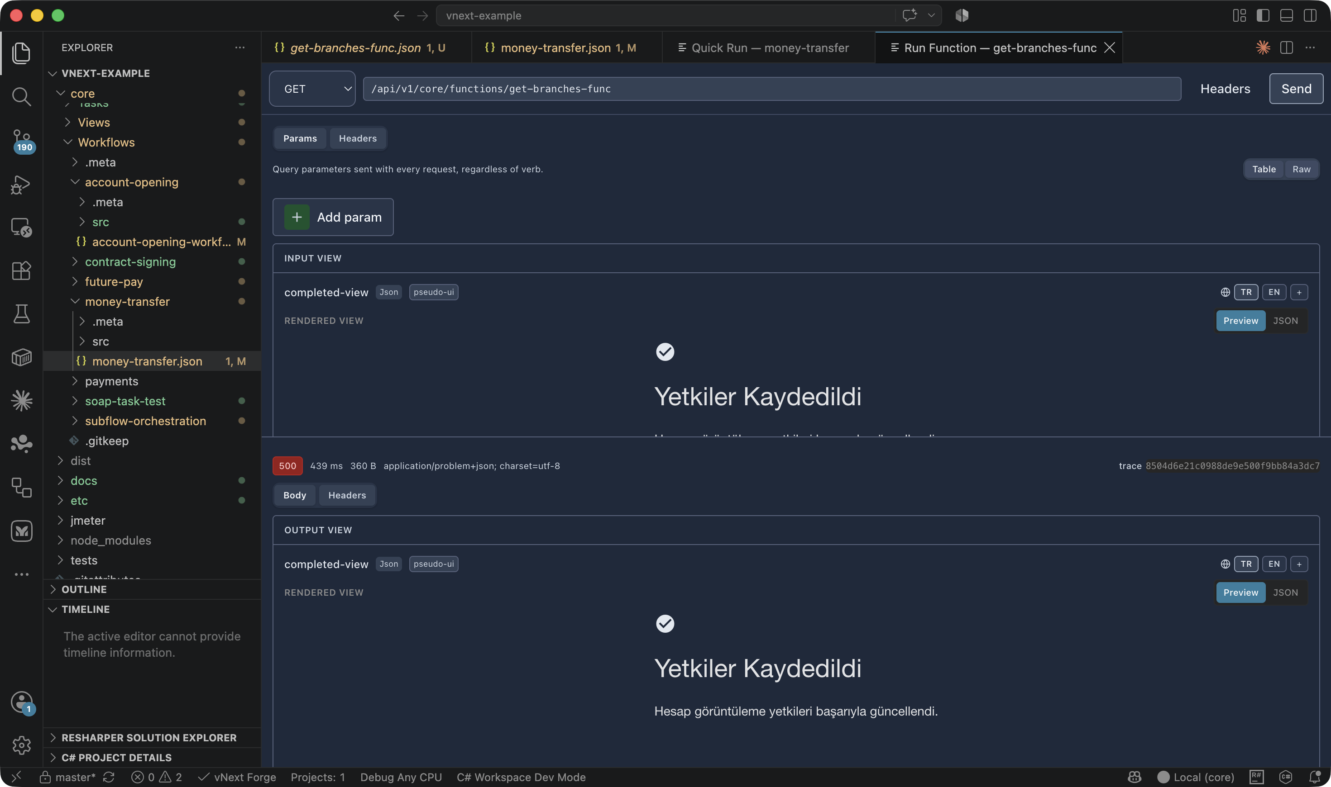
Task: Switch to money-transfer.json tab
Action: pos(566,48)
